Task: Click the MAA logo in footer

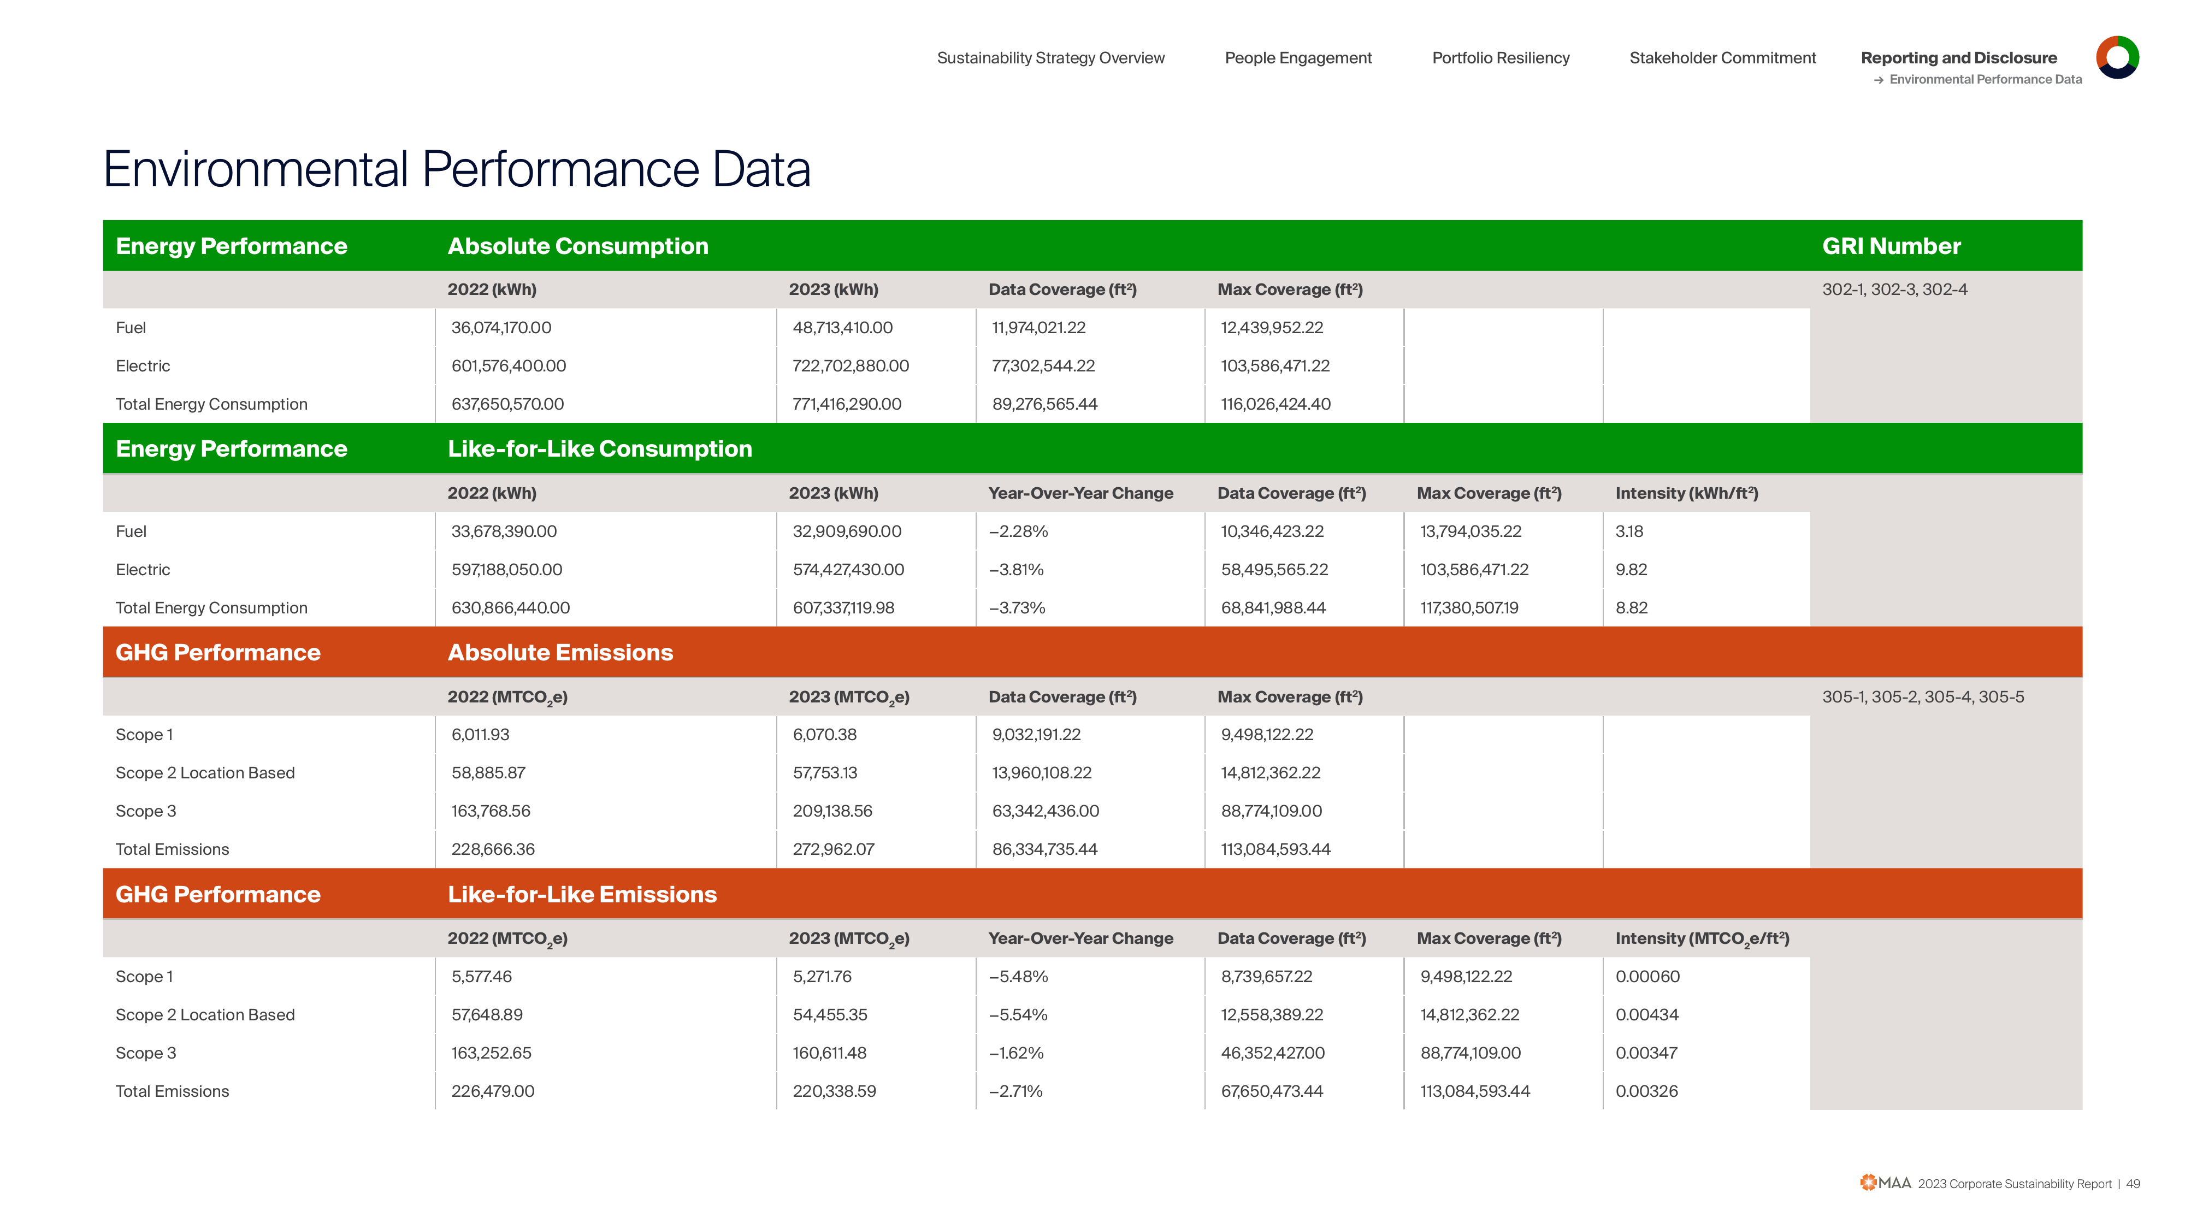Action: click(1885, 1183)
